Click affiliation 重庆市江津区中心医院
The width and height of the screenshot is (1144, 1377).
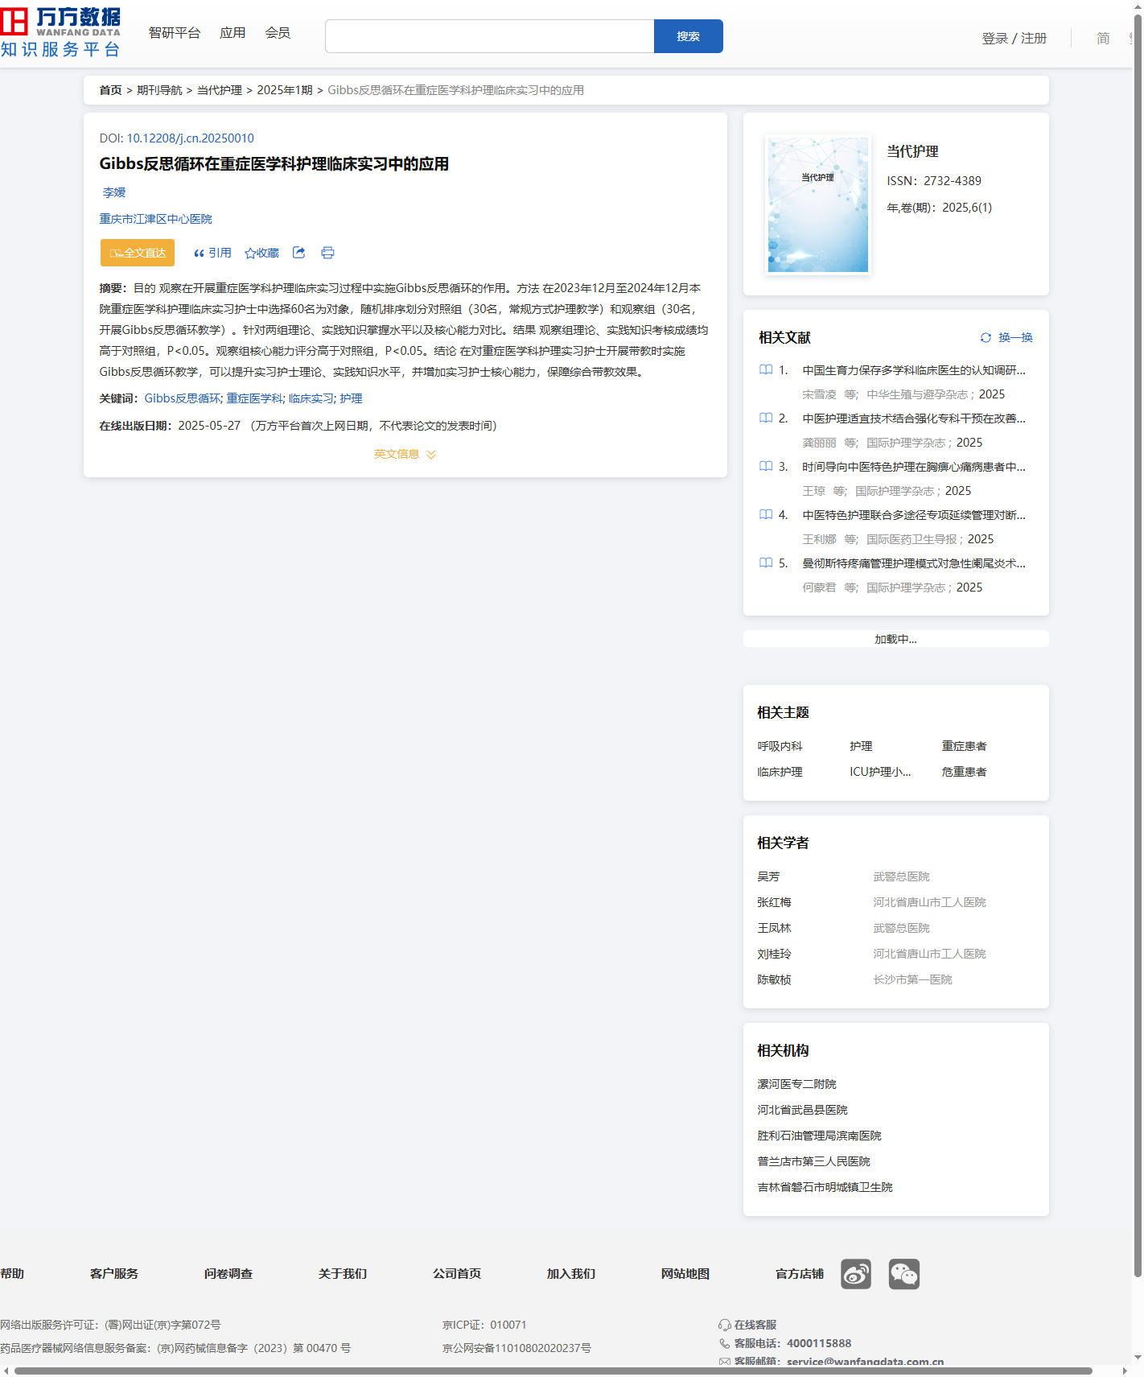[155, 219]
